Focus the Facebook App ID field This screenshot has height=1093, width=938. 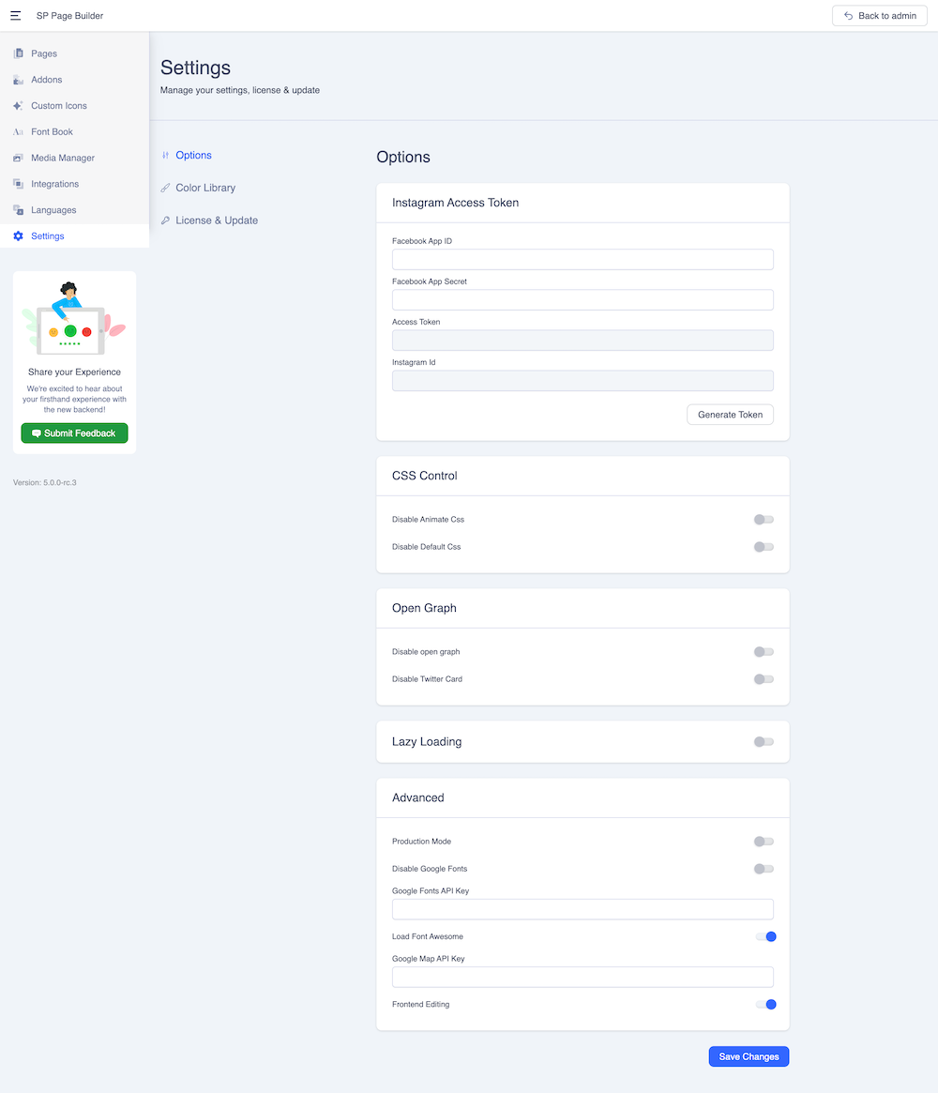[x=582, y=260]
